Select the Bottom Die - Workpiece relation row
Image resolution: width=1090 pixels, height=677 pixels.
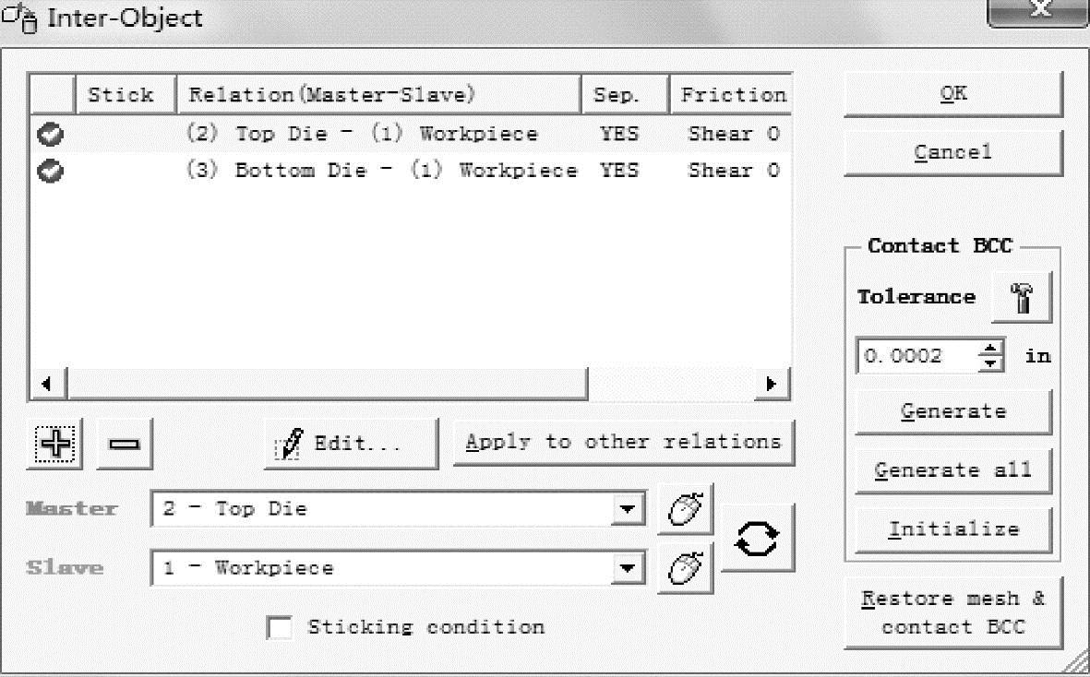click(382, 172)
